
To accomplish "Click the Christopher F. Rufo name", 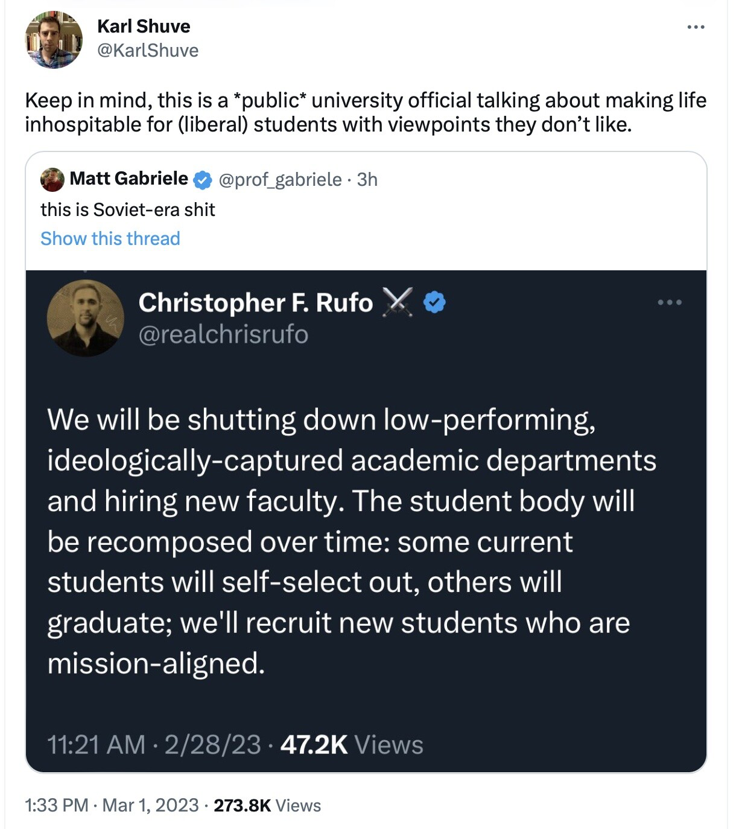I will [x=255, y=302].
